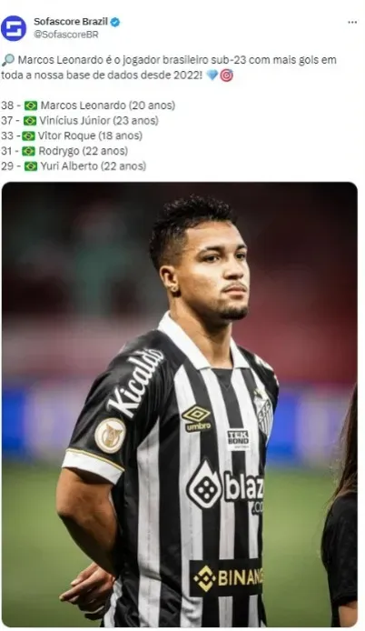365x631 pixels.
Task: Open the attached player photo
Action: pyautogui.click(x=179, y=405)
